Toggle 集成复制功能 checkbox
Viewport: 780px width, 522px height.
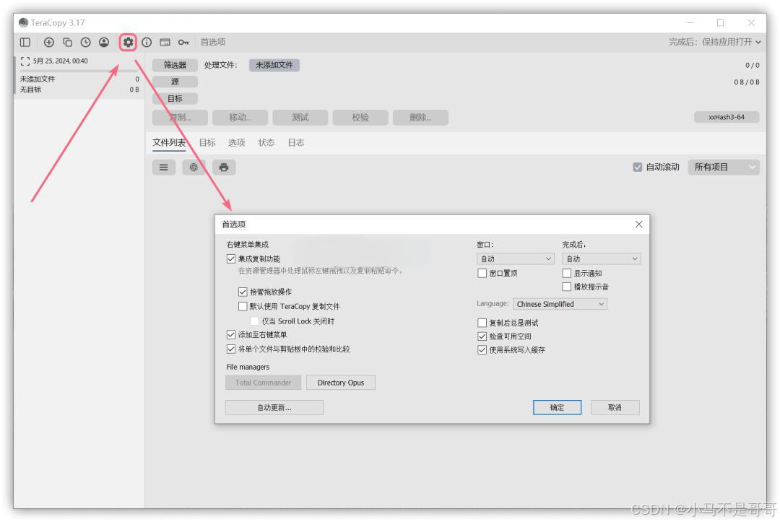click(231, 258)
